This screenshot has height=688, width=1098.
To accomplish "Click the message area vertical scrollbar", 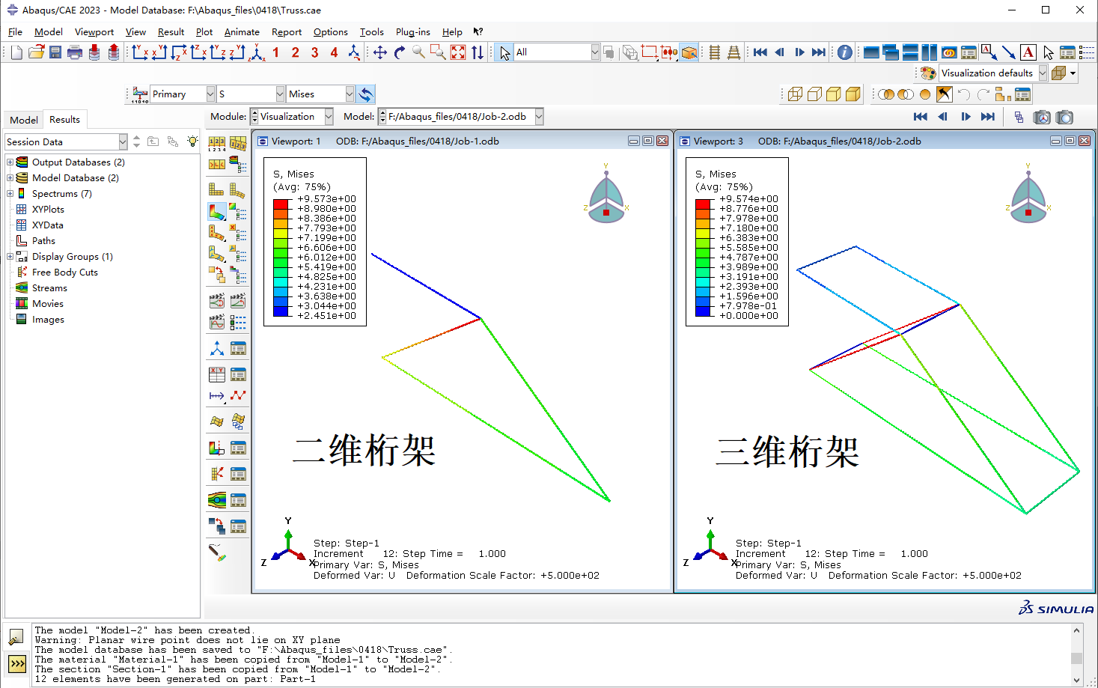I will [x=1076, y=655].
